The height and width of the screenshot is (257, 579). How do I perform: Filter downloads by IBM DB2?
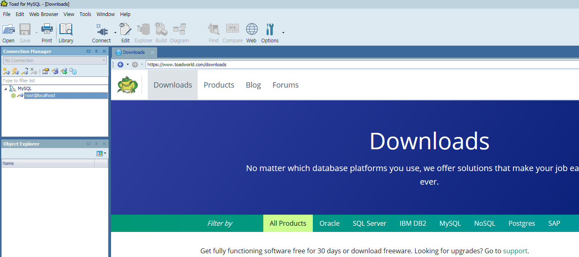click(413, 223)
